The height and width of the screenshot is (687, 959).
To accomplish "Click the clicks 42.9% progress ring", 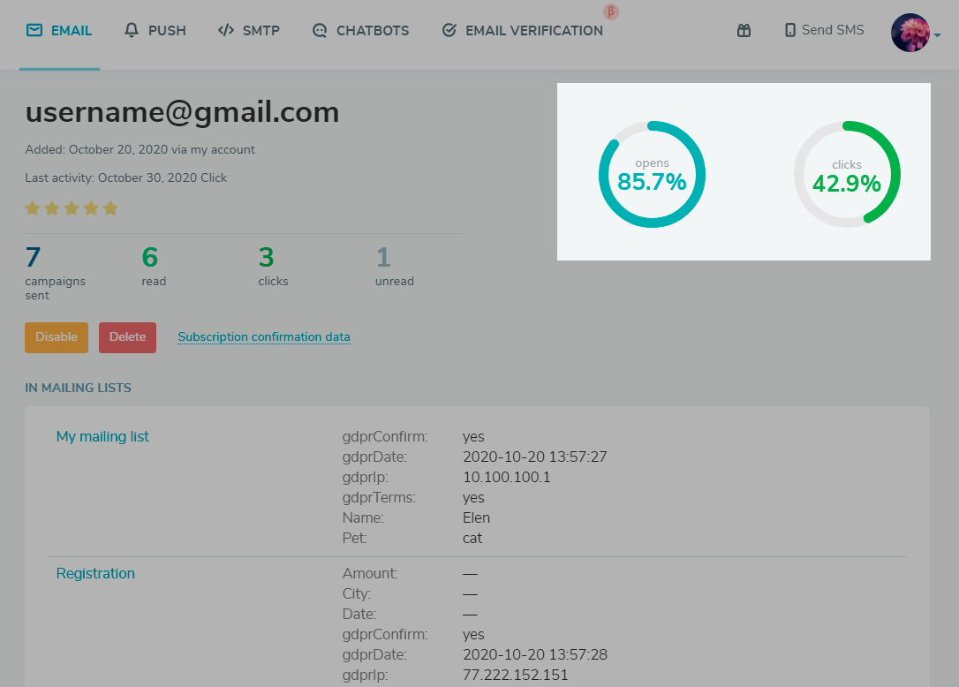I will coord(847,174).
